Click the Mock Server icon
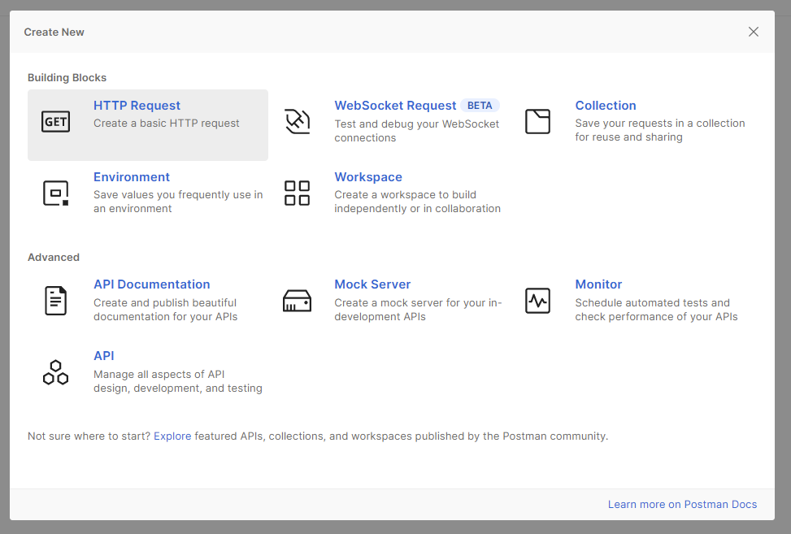The image size is (791, 534). coord(297,301)
